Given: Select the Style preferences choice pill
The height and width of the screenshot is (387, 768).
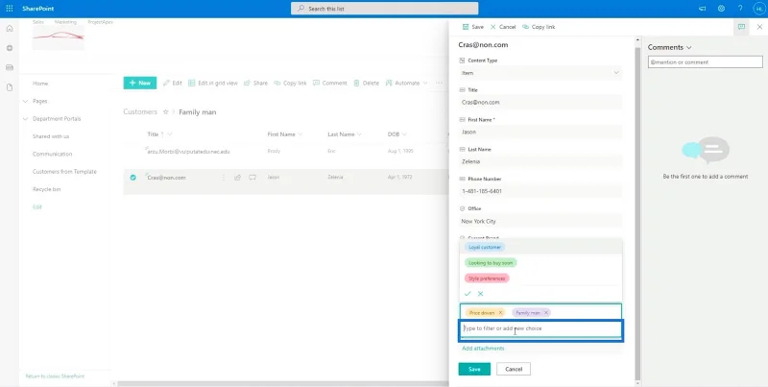Looking at the screenshot, I should click(487, 278).
